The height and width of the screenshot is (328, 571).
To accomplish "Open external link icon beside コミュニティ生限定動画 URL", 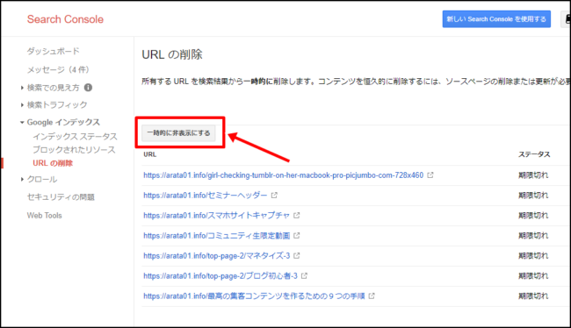I will 297,236.
